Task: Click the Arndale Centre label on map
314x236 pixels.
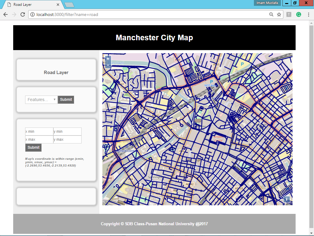Action: tap(218, 139)
